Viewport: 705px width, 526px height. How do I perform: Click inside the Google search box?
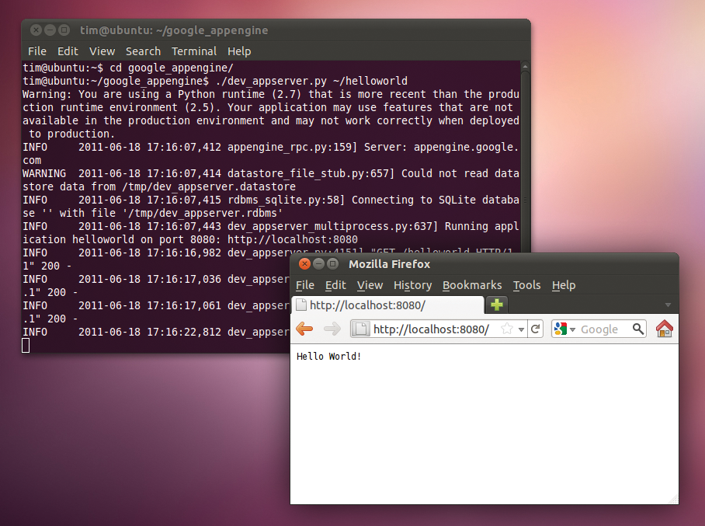pos(602,328)
